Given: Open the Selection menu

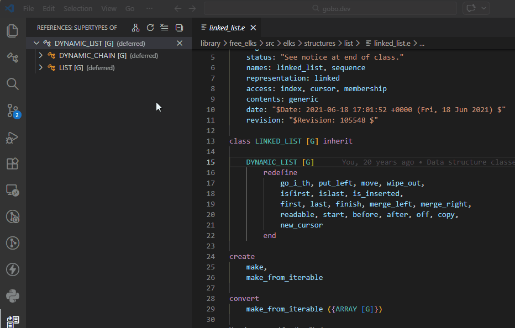Looking at the screenshot, I should (x=78, y=9).
